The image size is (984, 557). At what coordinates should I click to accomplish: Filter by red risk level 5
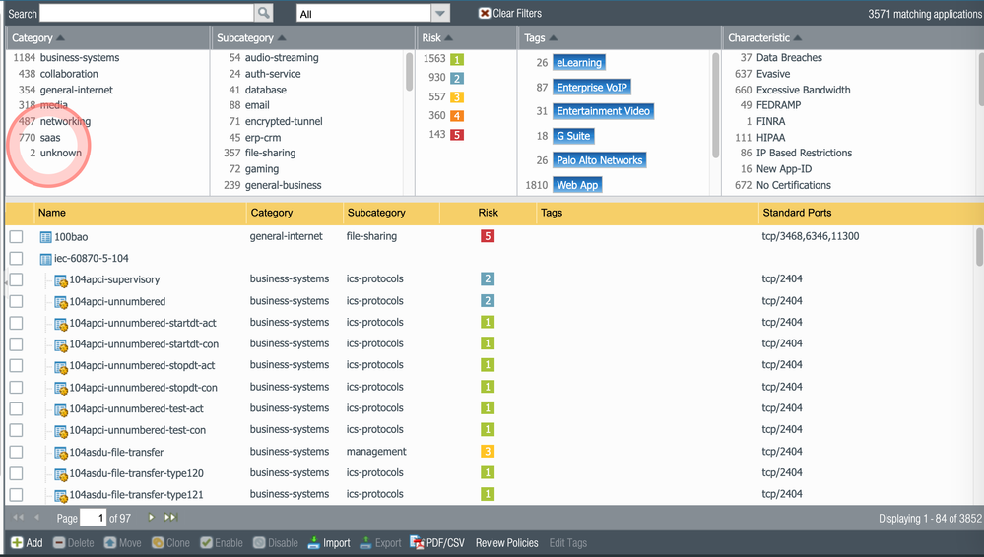[457, 135]
